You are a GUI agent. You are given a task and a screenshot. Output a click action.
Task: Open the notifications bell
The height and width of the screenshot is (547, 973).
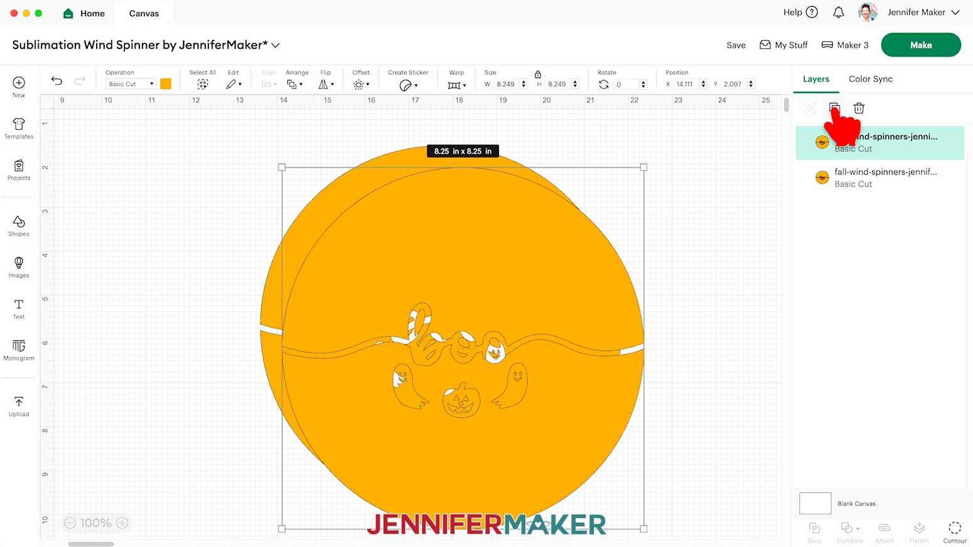(839, 12)
